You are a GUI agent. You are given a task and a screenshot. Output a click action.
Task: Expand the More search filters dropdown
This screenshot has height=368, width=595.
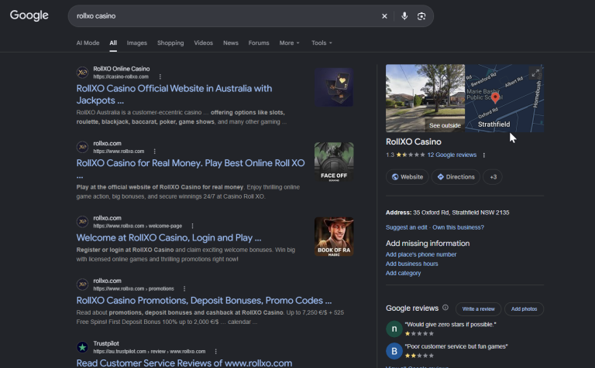289,43
